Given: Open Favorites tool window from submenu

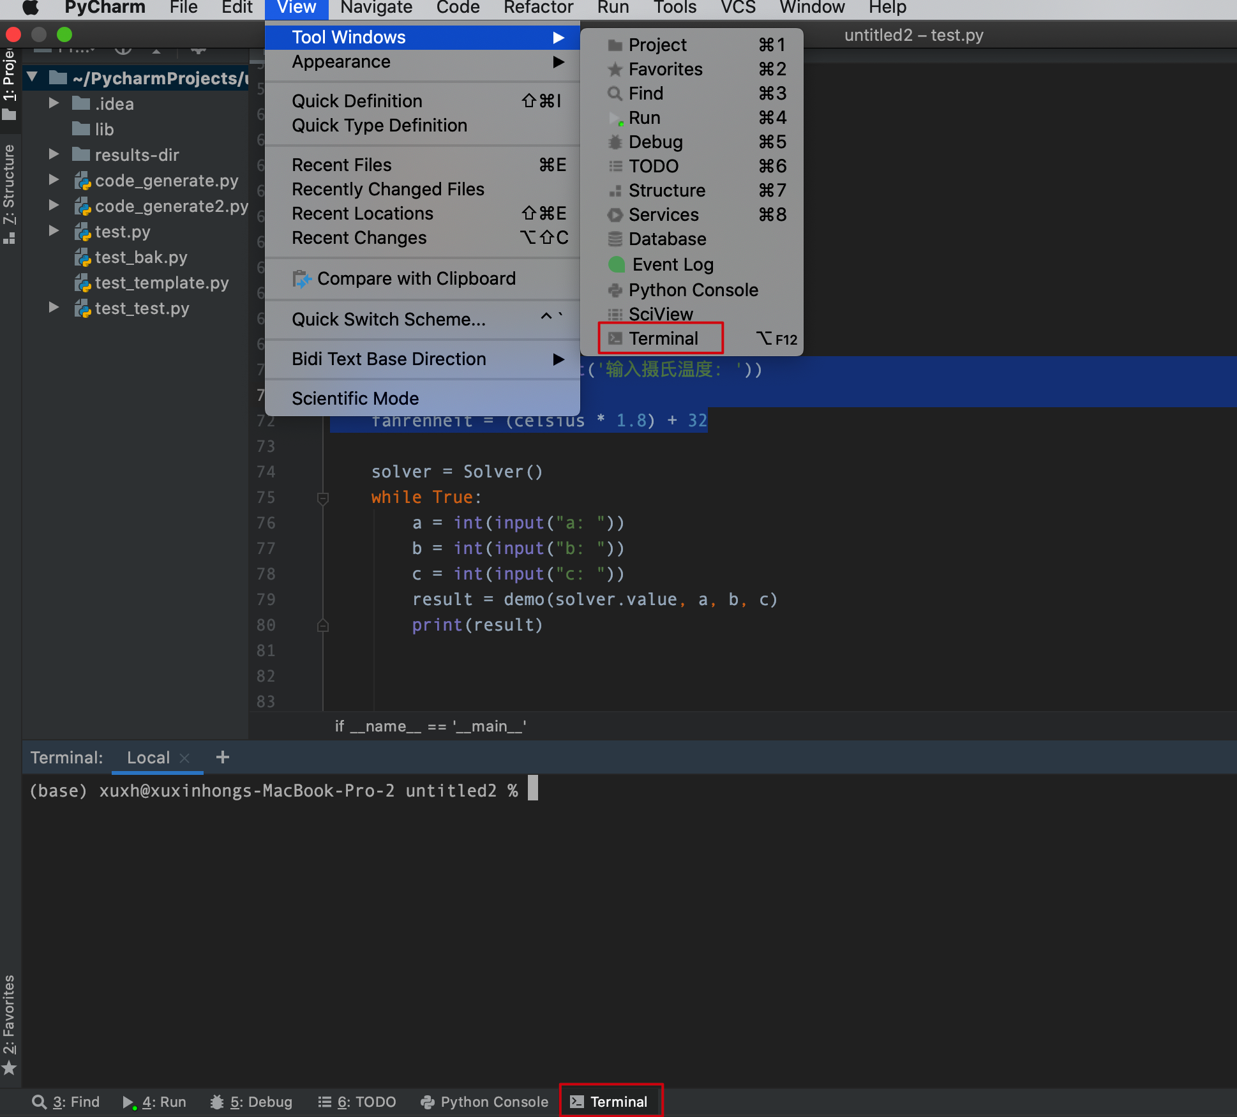Looking at the screenshot, I should point(692,69).
